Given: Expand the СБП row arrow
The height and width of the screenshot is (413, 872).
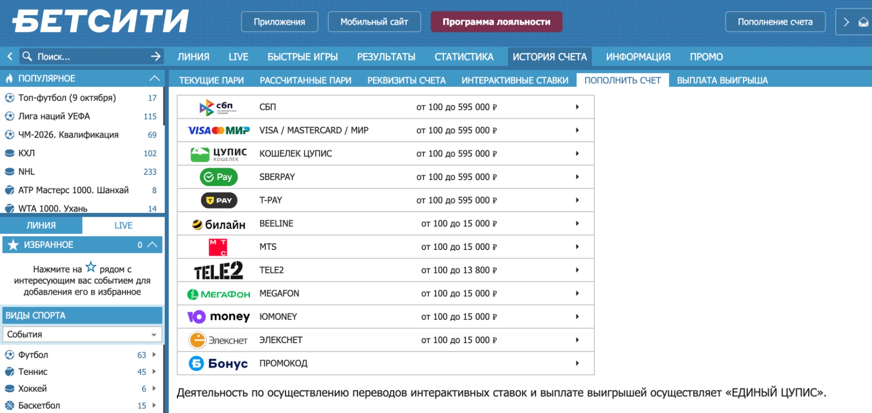Looking at the screenshot, I should tap(577, 107).
